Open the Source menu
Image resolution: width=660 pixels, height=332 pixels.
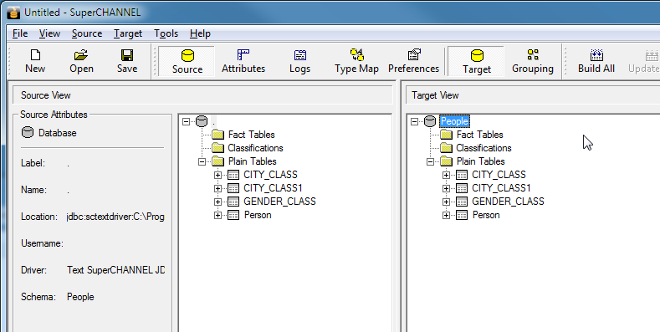click(87, 33)
